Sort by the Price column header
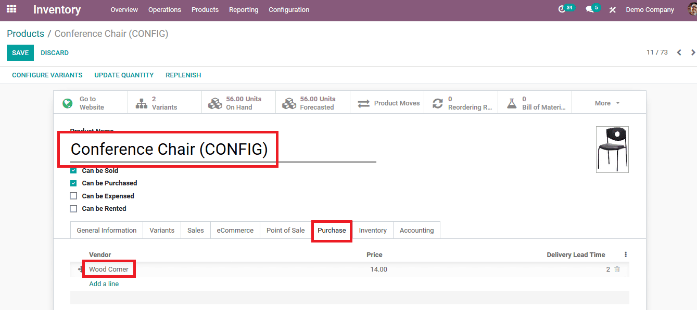The image size is (697, 310). pyautogui.click(x=374, y=254)
